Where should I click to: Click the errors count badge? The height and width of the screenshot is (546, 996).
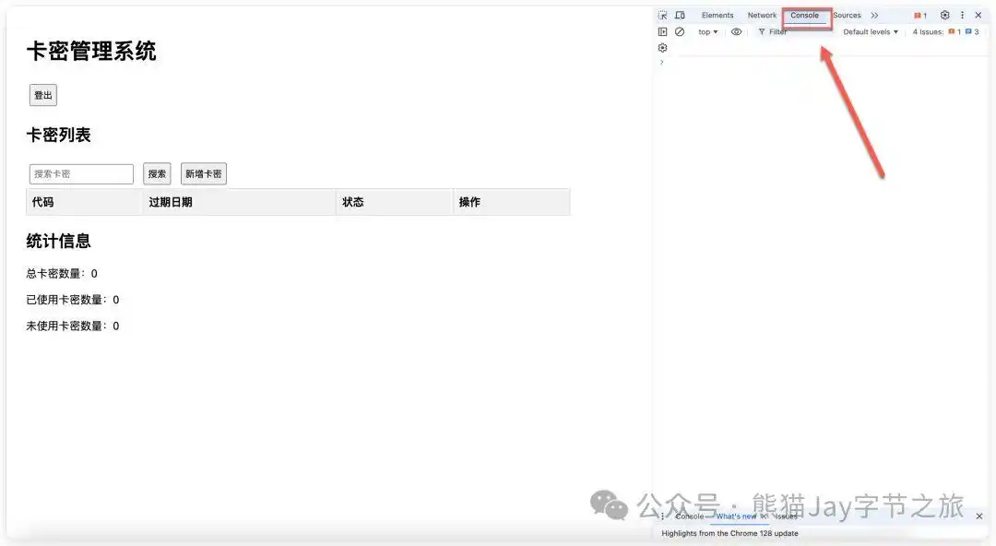[x=919, y=15]
